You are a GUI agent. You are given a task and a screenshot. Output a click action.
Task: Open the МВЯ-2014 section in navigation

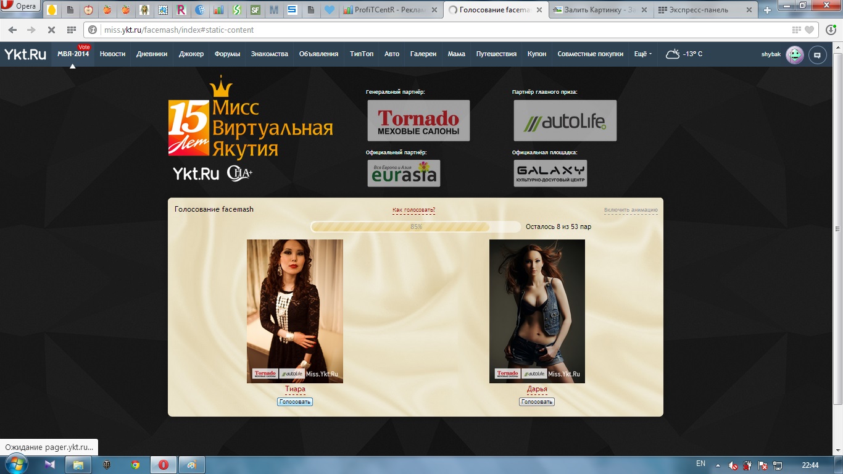coord(73,54)
